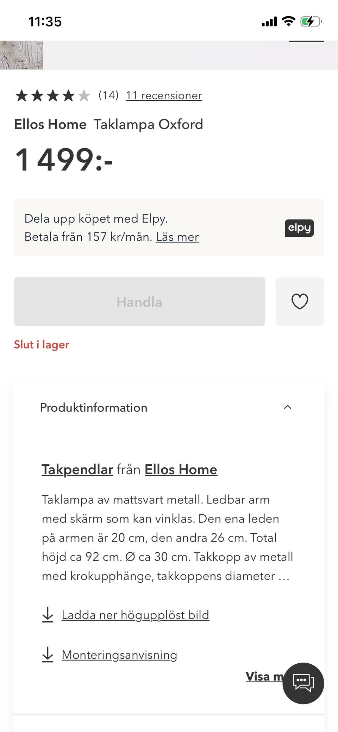Open the Monteringsanvisning assembly instructions link
The image size is (338, 732).
pyautogui.click(x=119, y=655)
